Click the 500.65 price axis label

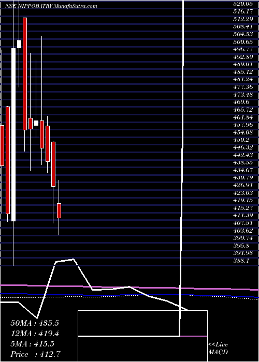(243, 41)
